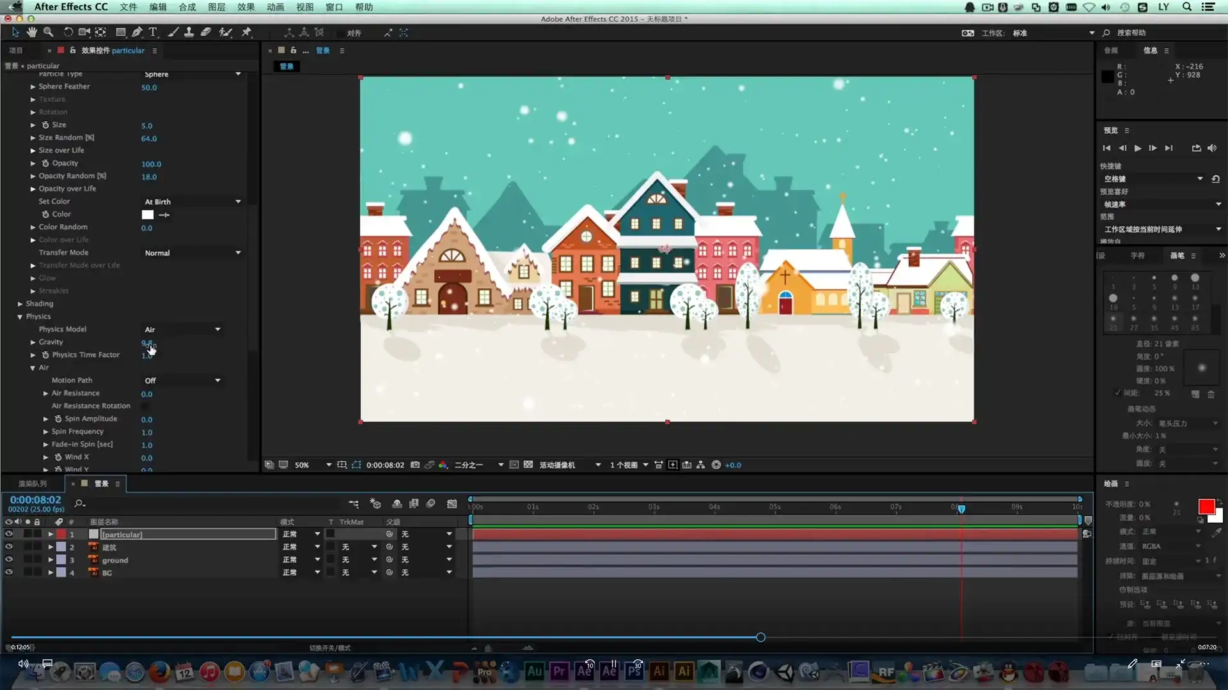The height and width of the screenshot is (690, 1228).
Task: Open the Physics Model dropdown
Action: click(x=182, y=330)
